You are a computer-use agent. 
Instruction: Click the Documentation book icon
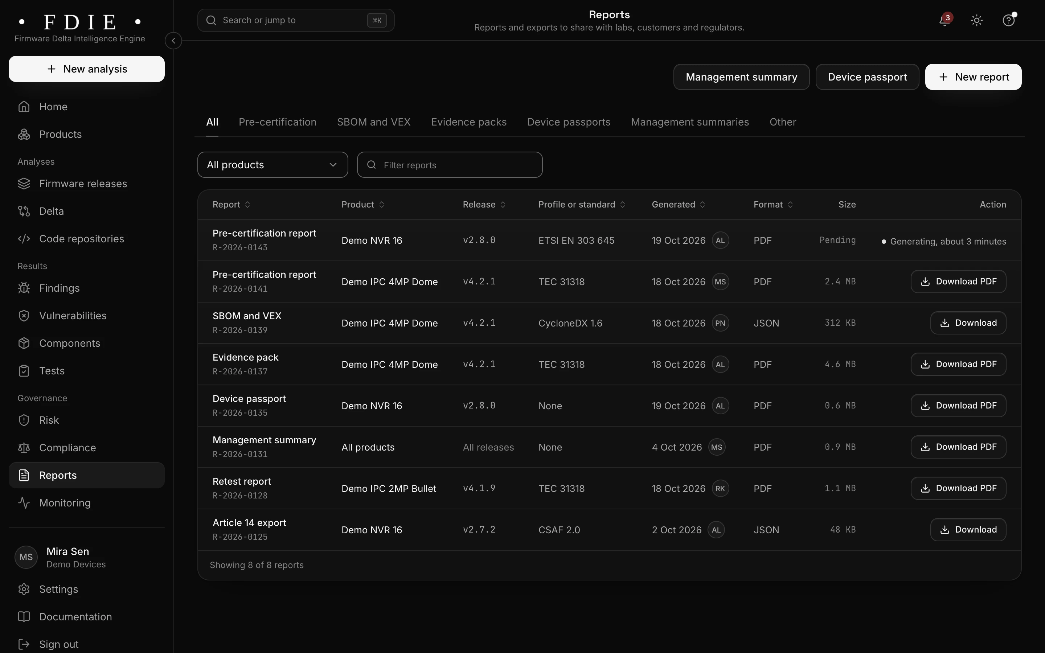click(24, 617)
